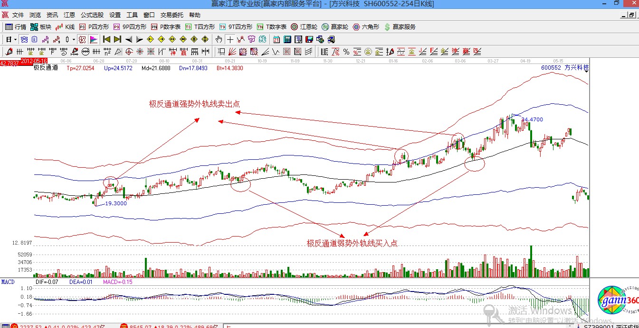The height and width of the screenshot is (328, 639).
Task: Open the 交易委托 menu
Action: tap(172, 15)
